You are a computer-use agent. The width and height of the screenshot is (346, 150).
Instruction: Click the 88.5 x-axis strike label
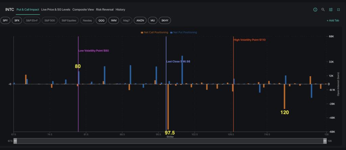122,134
